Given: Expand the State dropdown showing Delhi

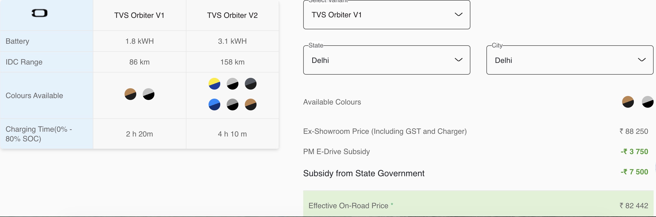Looking at the screenshot, I should (386, 60).
